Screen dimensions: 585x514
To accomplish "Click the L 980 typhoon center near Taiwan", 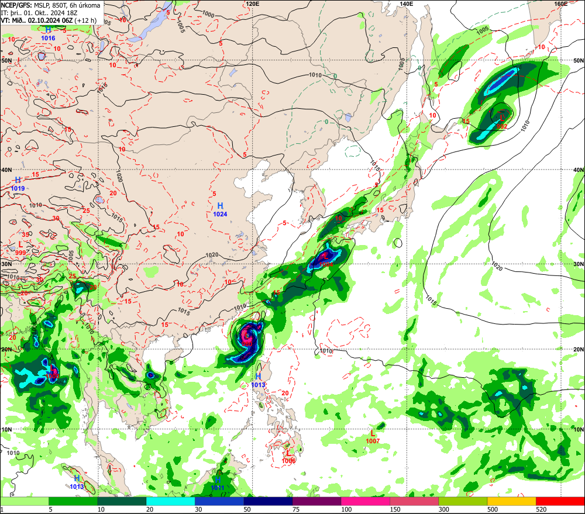I will coord(247,339).
